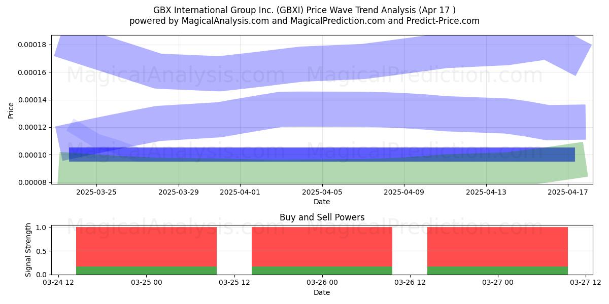Click the 2025-04-17 date tick label
The image size is (609, 304).
(568, 192)
